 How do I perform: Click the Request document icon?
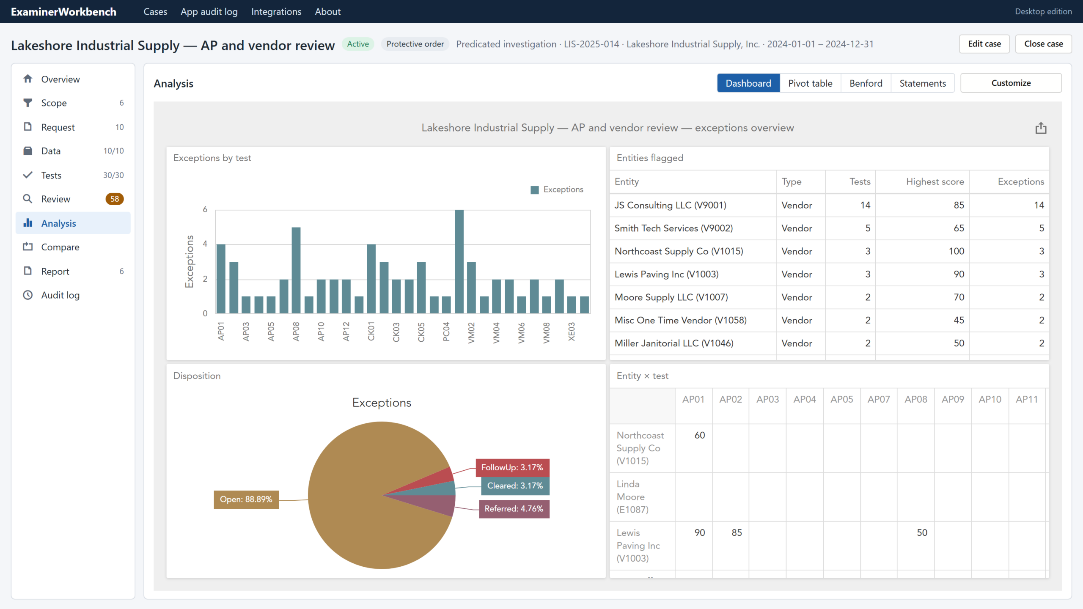28,127
